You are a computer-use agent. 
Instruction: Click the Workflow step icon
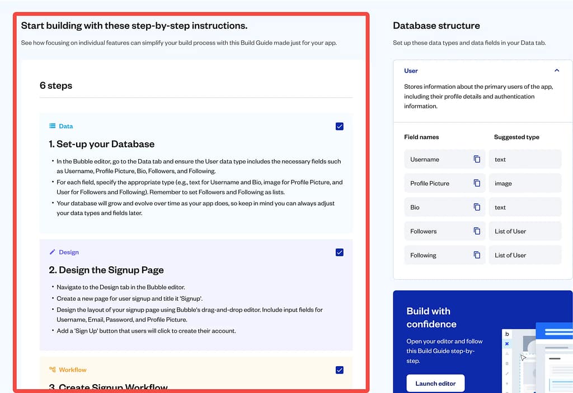point(53,370)
